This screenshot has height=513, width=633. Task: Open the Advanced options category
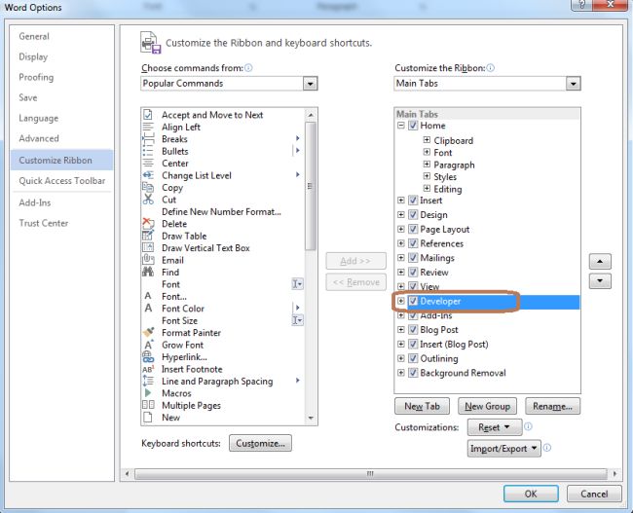39,138
